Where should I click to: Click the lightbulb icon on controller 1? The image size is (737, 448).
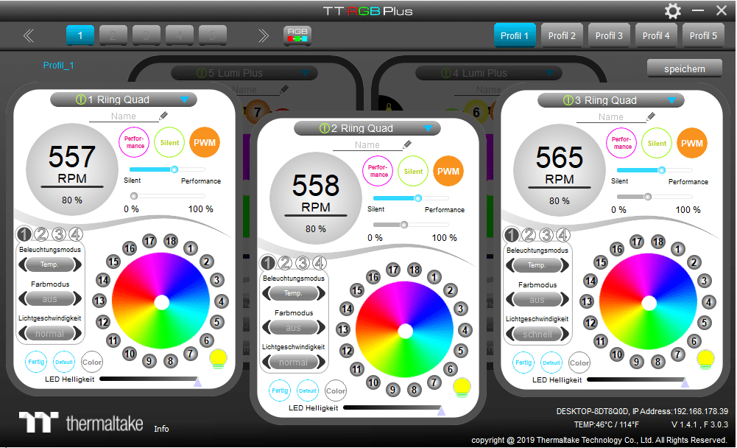(218, 359)
